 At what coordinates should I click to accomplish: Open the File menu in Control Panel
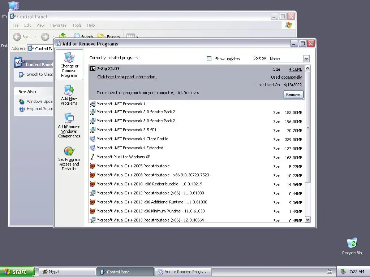point(16,25)
